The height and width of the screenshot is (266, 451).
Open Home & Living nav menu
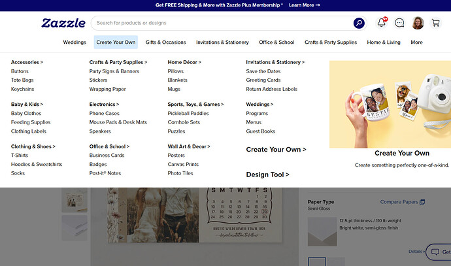384,42
